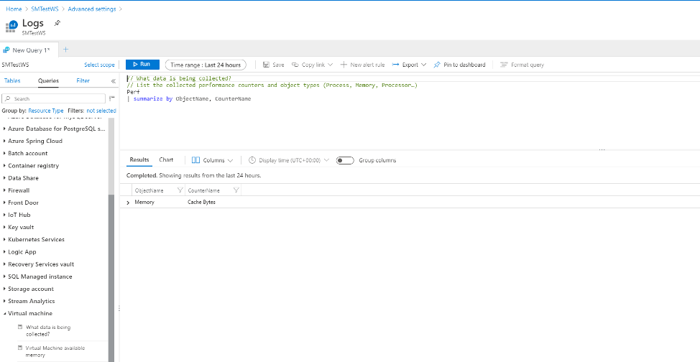Expand Container registry category
The width and height of the screenshot is (700, 362).
tap(4, 166)
